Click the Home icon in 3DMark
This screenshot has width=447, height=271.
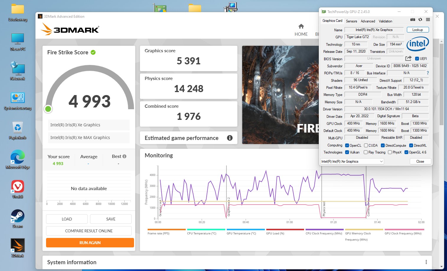pos(301,26)
